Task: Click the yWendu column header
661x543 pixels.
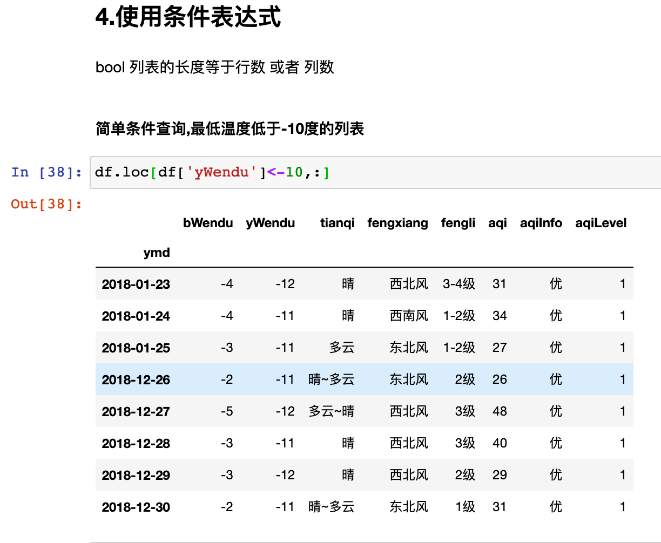Action: coord(271,222)
